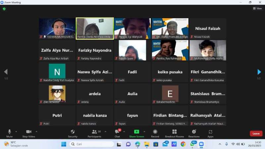Expand share options arrow beside Share Screen
This screenshot has height=149, width=265.
pos(144,131)
